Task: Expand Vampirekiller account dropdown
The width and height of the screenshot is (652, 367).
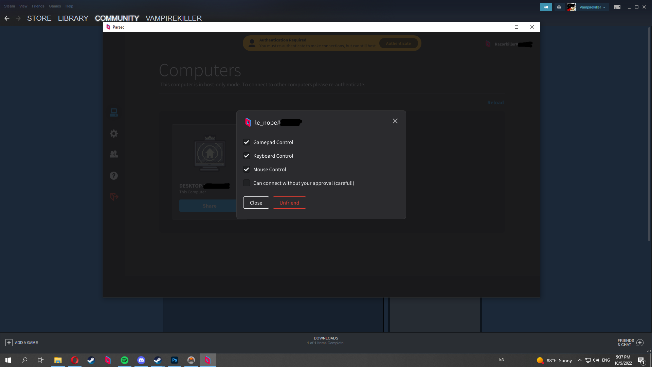Action: [592, 7]
